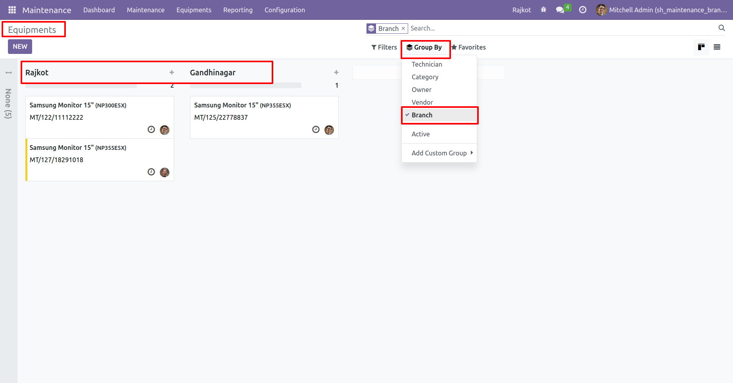Click the debug bug icon
The height and width of the screenshot is (383, 733).
point(543,10)
